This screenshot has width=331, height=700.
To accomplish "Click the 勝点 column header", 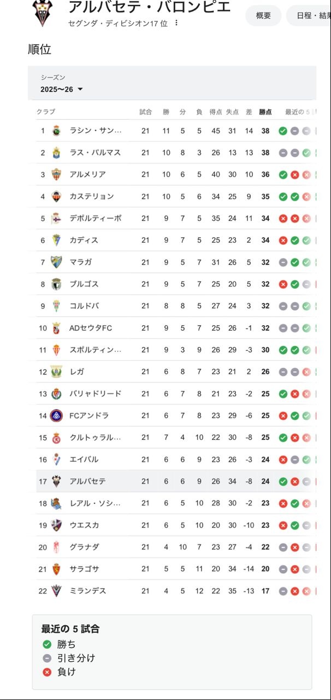I will (x=265, y=112).
